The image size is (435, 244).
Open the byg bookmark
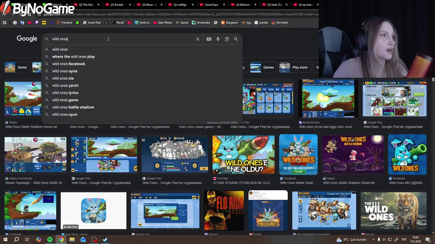point(246,23)
